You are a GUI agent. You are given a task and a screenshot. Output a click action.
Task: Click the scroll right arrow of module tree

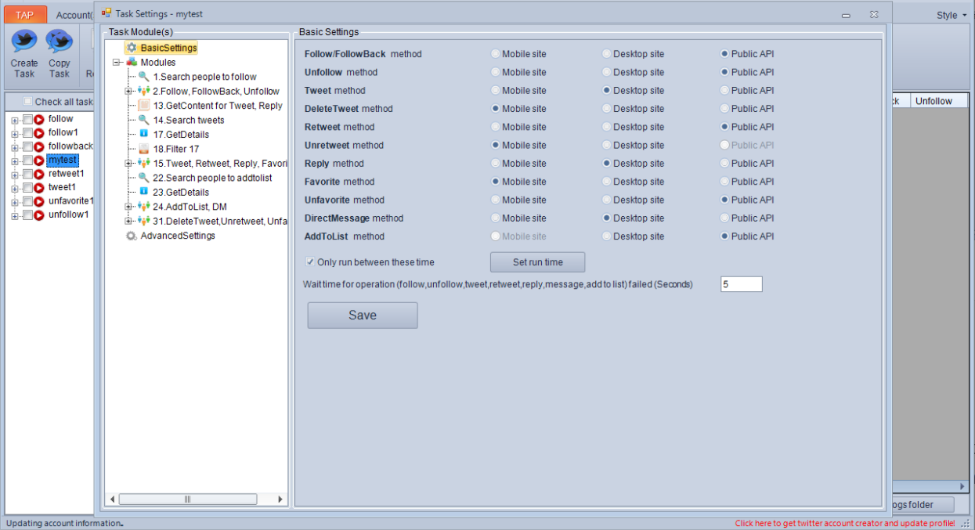click(x=281, y=499)
